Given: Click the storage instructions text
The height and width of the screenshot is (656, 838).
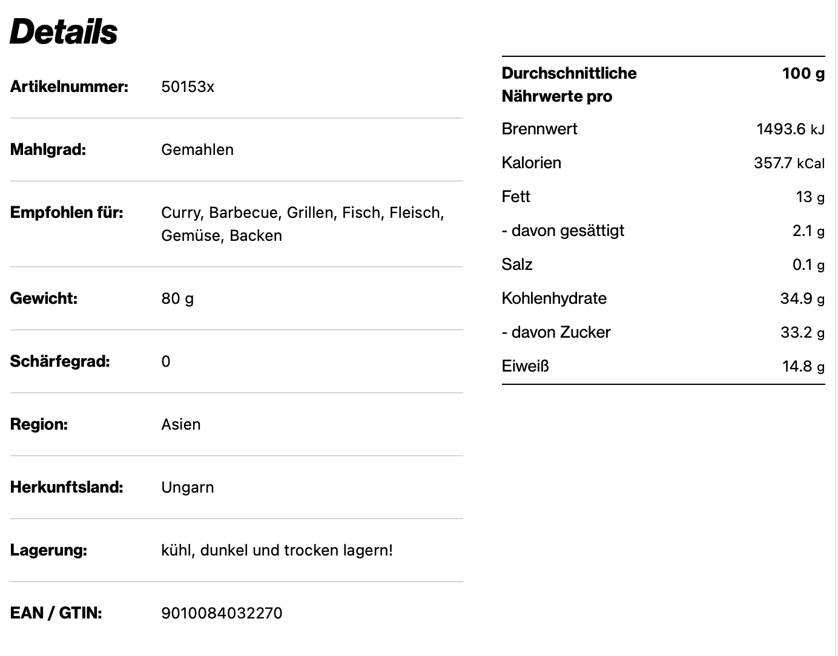Looking at the screenshot, I should [x=277, y=551].
